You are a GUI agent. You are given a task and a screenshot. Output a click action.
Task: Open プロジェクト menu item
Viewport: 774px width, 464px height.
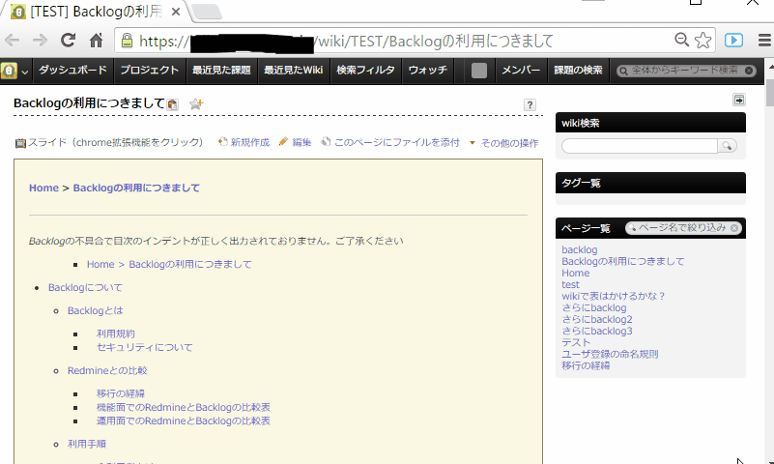(150, 71)
